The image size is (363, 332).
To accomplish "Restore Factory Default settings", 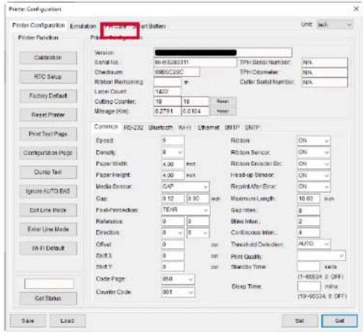I will [x=48, y=96].
